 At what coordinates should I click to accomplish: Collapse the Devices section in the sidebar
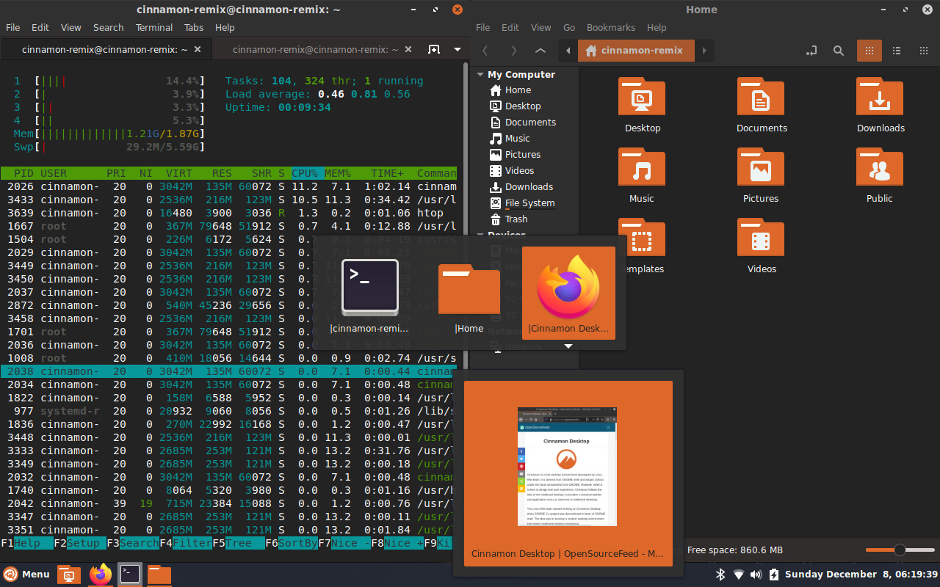(480, 234)
